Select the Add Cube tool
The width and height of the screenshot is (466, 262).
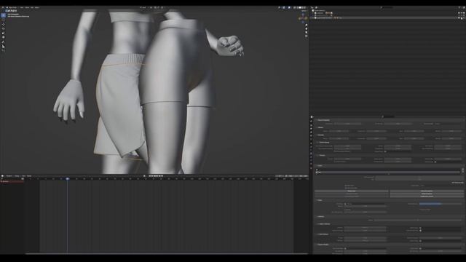coord(3,50)
